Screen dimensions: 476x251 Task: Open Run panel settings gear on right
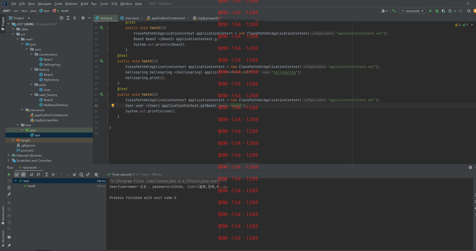pyautogui.click(x=470, y=167)
